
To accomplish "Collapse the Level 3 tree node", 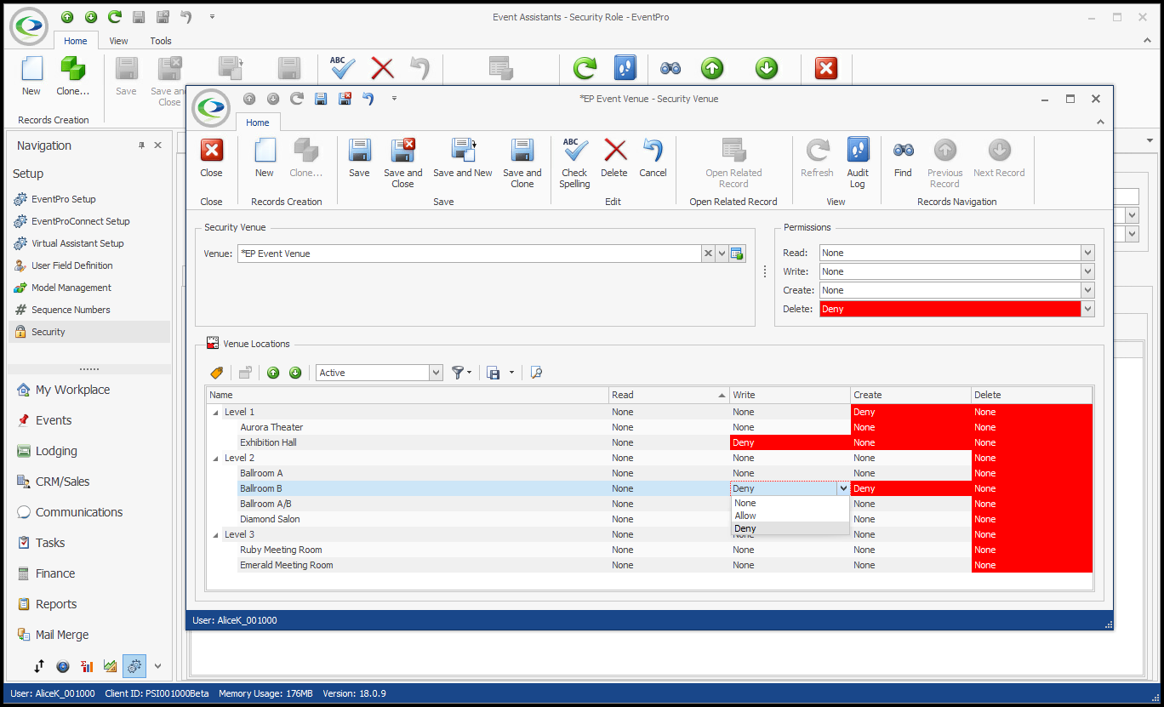I will 214,534.
